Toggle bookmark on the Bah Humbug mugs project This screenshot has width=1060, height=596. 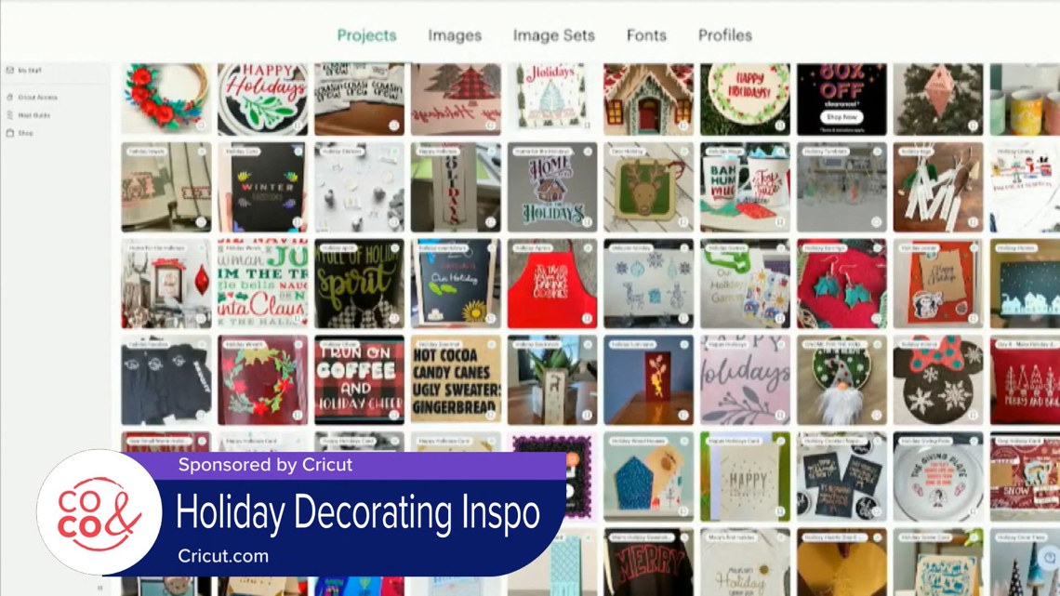(779, 221)
